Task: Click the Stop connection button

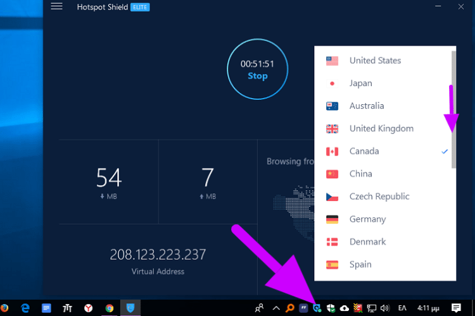Action: point(258,70)
